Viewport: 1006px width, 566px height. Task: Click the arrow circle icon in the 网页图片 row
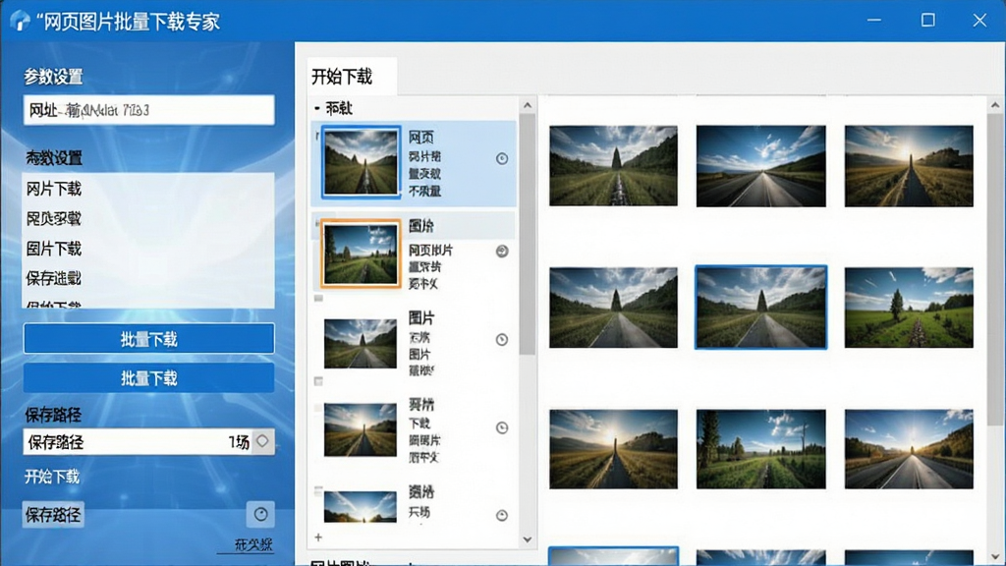[502, 251]
